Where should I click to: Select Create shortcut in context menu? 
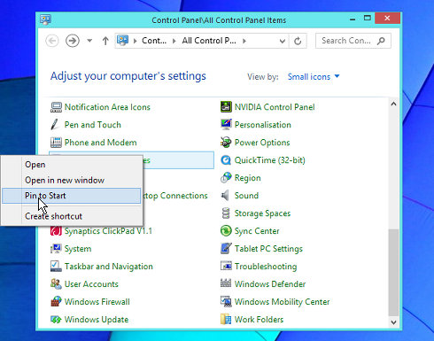(72, 216)
